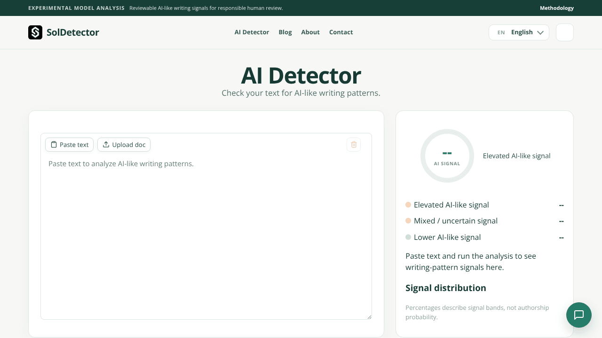Click the Upload doc button
This screenshot has height=338, width=602.
[x=124, y=145]
